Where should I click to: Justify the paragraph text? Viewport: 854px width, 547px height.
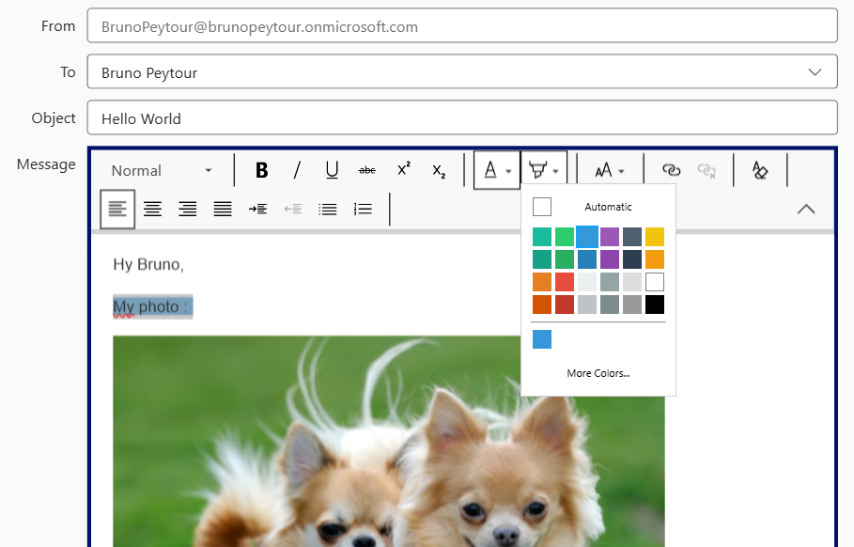223,209
